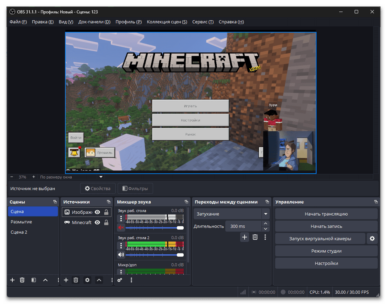Click the webcam overlay in the preview

click(289, 151)
